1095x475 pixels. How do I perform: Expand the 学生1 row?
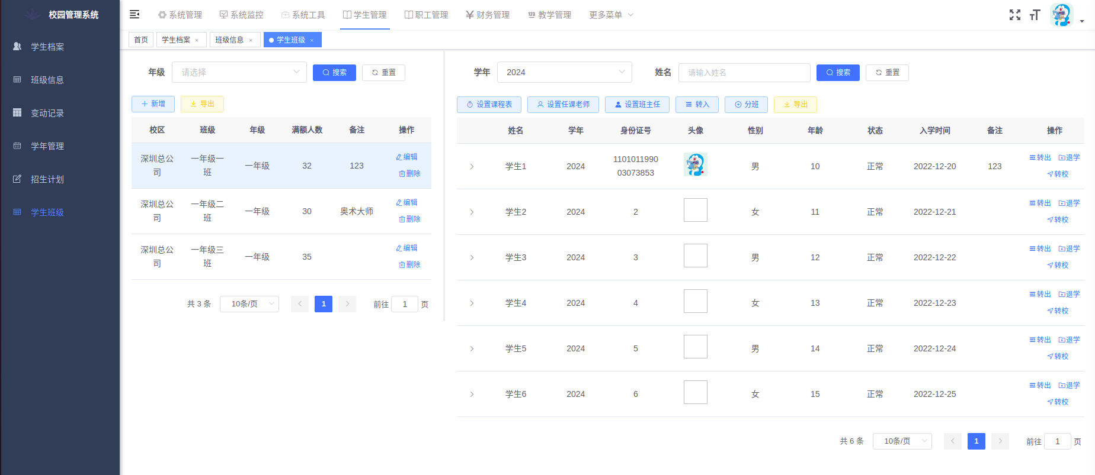(472, 167)
